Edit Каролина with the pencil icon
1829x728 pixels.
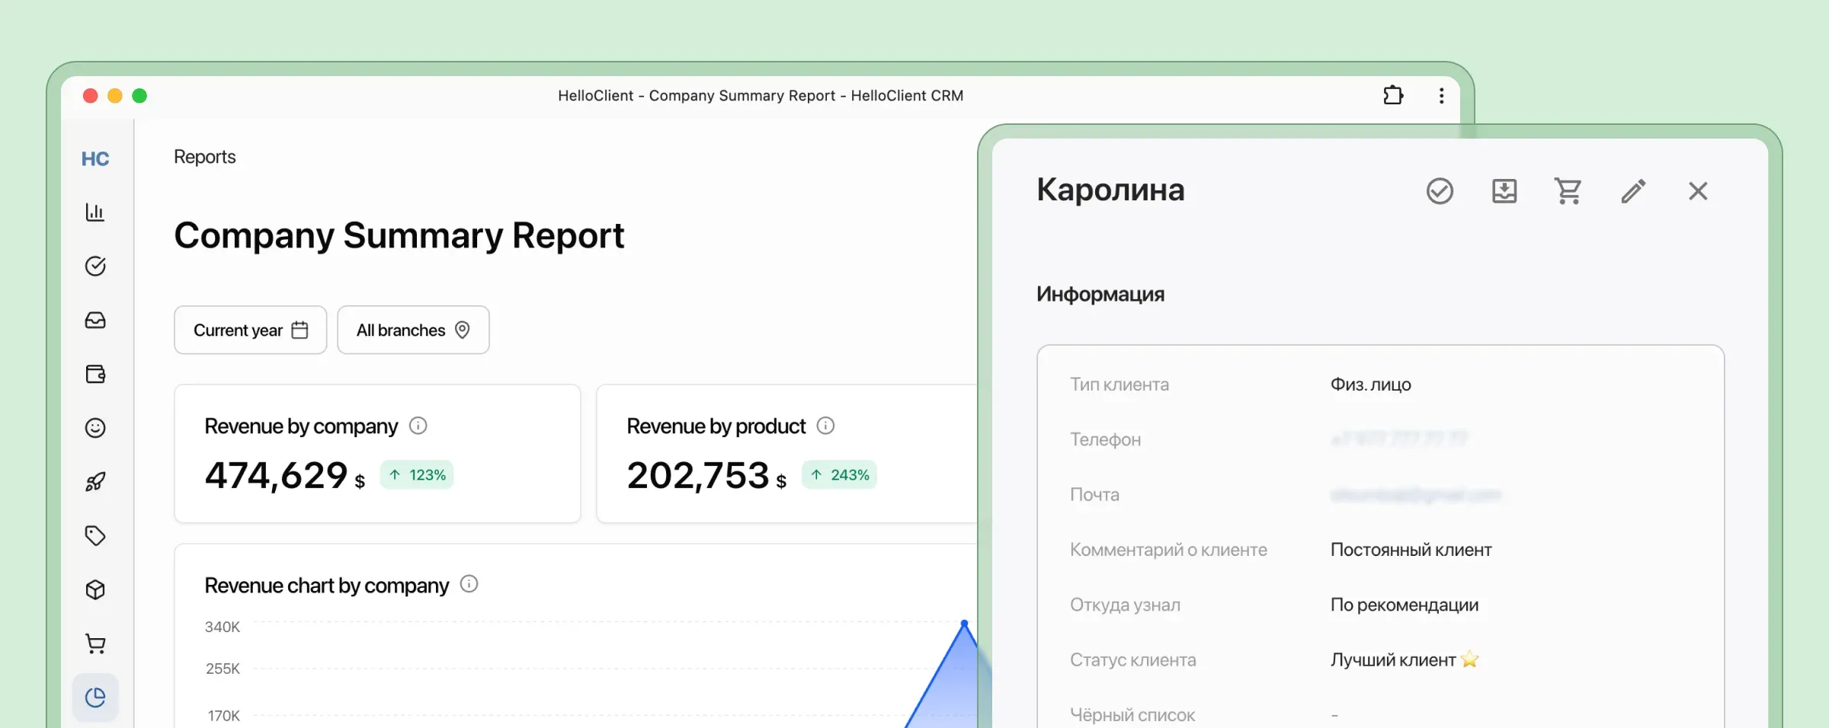tap(1633, 191)
